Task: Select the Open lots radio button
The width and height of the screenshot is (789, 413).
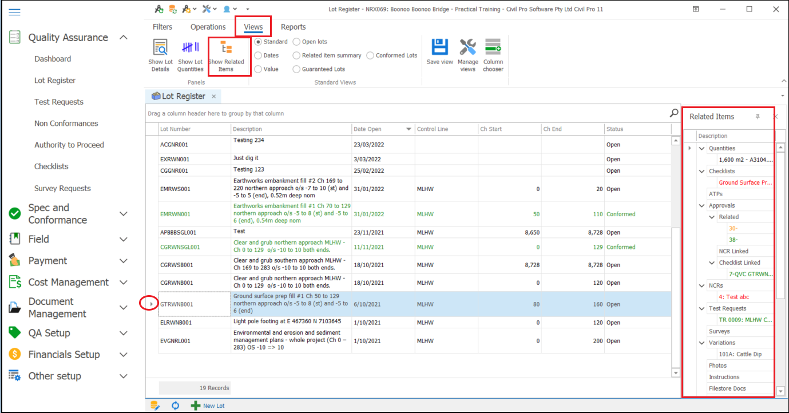Action: pyautogui.click(x=296, y=42)
